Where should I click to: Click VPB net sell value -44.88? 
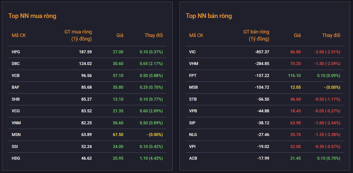pos(263,111)
